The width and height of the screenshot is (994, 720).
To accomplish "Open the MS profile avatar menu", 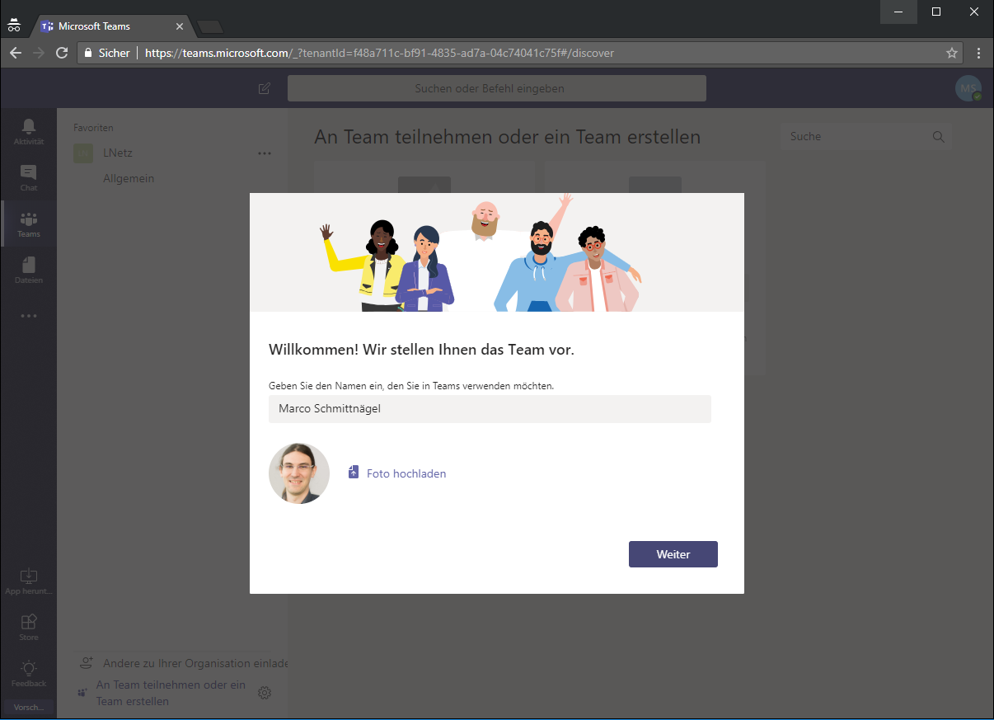I will coord(968,88).
